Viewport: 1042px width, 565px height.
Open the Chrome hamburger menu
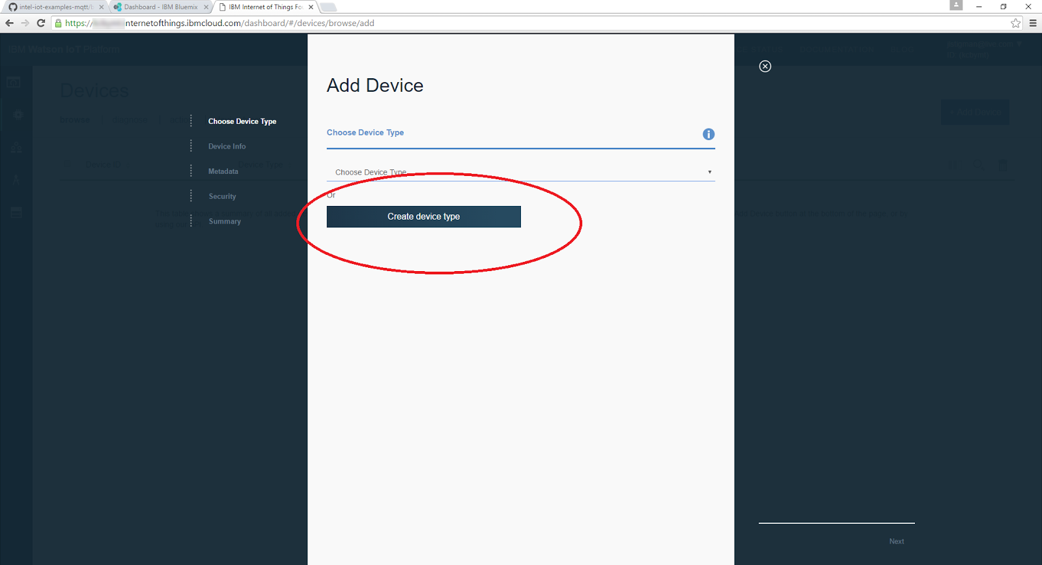point(1033,23)
